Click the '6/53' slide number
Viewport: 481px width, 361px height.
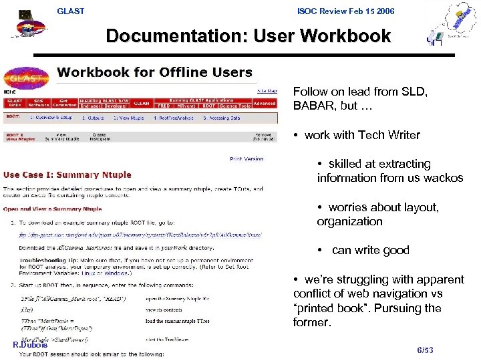425,350
